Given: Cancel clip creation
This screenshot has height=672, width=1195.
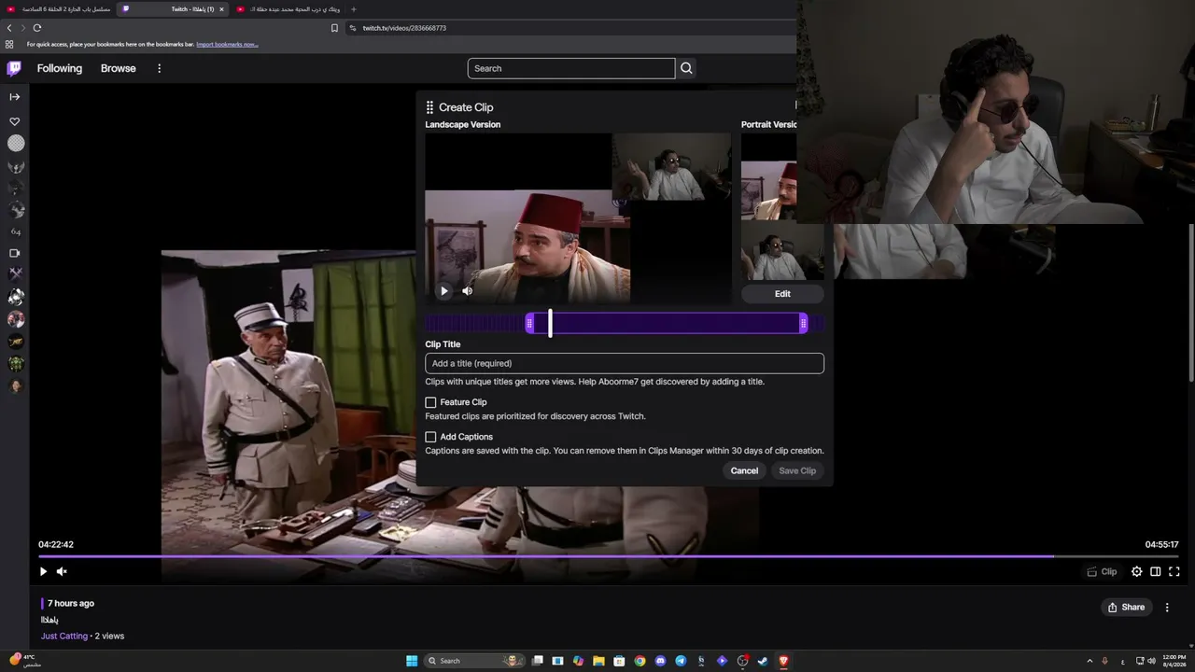Looking at the screenshot, I should [x=744, y=470].
